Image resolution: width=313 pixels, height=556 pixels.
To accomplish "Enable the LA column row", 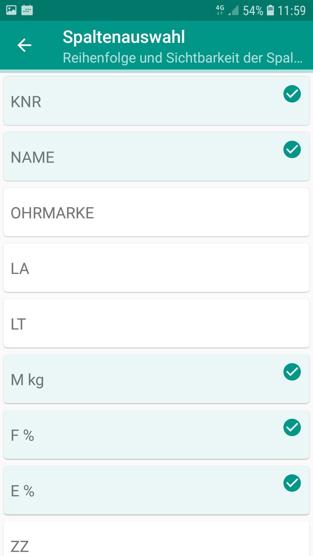I will [156, 268].
